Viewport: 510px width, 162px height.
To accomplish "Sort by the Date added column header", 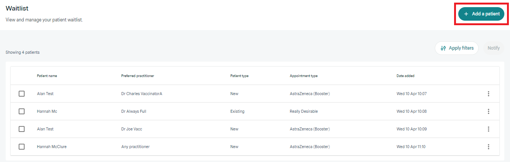I will click(405, 76).
